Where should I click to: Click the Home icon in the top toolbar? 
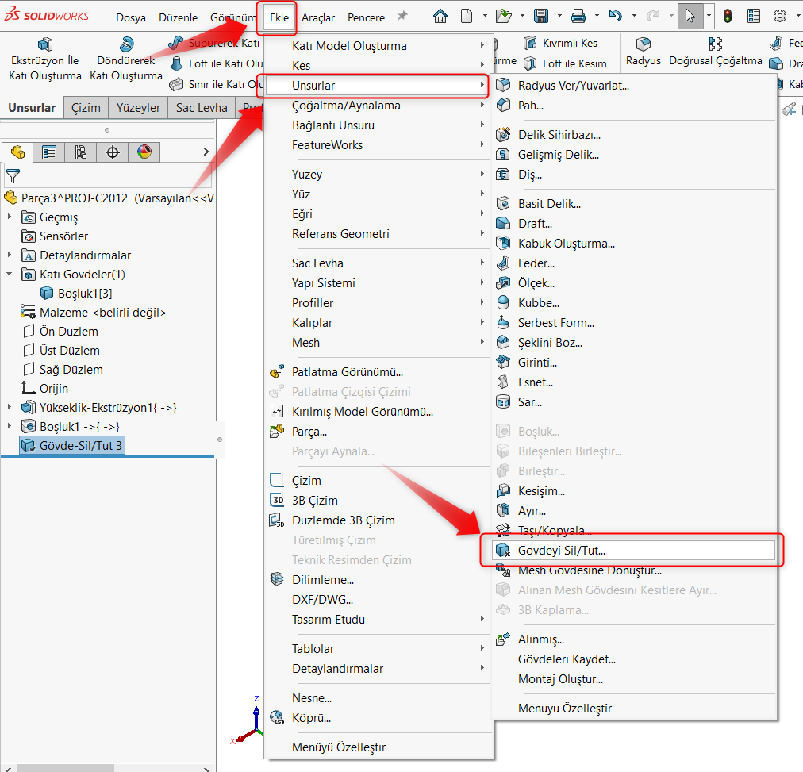pyautogui.click(x=440, y=17)
